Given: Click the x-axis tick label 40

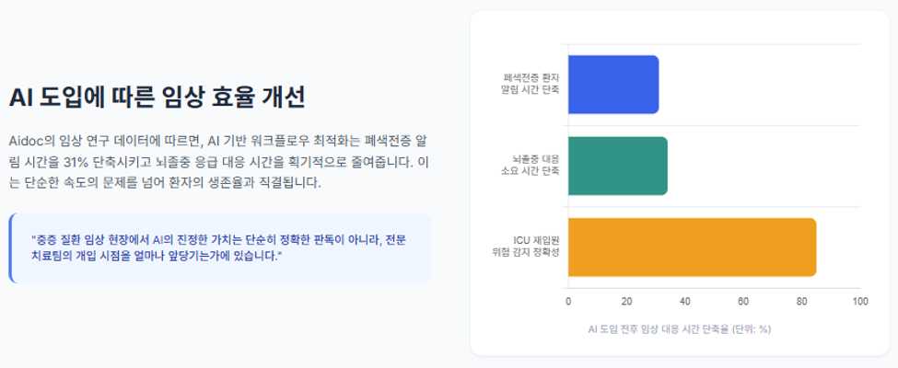Looking at the screenshot, I should point(685,302).
